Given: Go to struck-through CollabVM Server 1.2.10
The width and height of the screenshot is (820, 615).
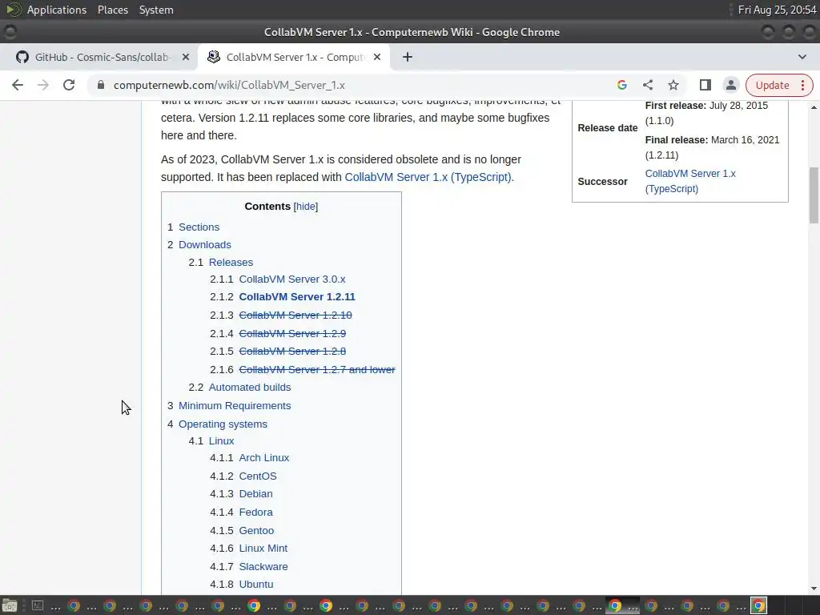Looking at the screenshot, I should point(295,316).
